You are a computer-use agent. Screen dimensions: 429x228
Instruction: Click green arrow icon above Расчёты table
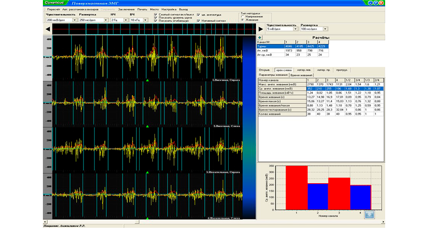[260, 37]
